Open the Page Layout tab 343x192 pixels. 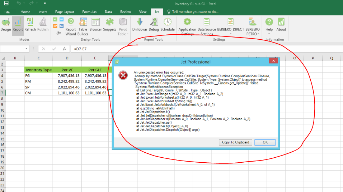click(x=64, y=12)
